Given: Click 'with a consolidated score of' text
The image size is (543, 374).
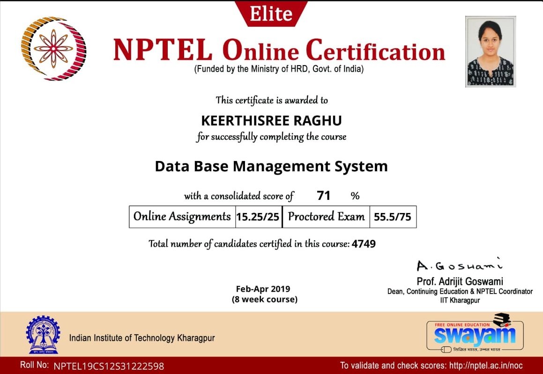Looking at the screenshot, I should pos(239,196).
